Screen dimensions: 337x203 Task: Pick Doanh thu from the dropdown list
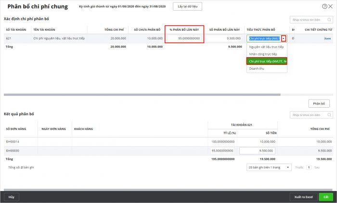tap(256, 68)
